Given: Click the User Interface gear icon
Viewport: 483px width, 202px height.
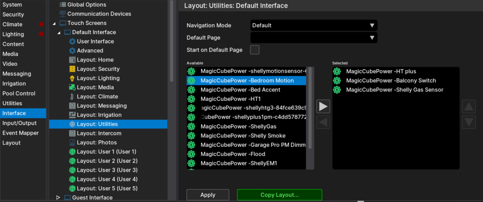Looking at the screenshot, I should [x=72, y=41].
